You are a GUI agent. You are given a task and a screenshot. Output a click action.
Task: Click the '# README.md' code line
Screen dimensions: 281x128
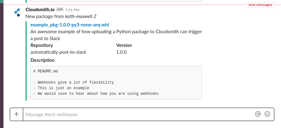(x=45, y=71)
